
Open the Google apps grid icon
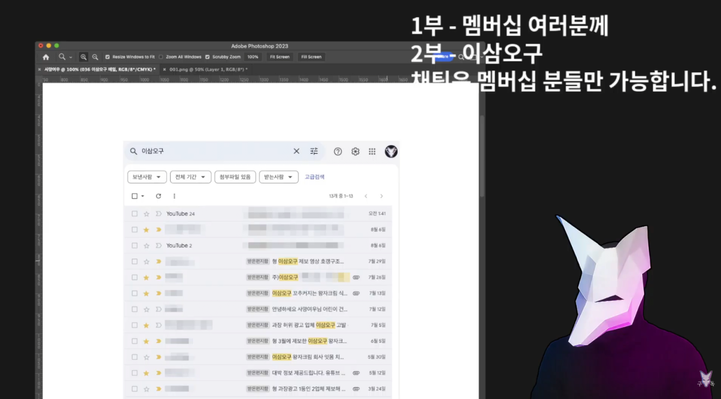tap(372, 151)
